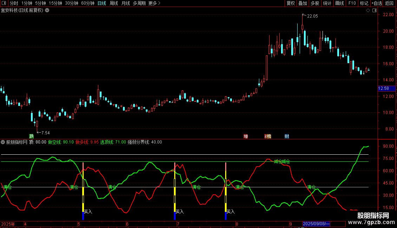Screen dimensions: 397x228
Task: Open F10 company information
Action: (352, 3)
